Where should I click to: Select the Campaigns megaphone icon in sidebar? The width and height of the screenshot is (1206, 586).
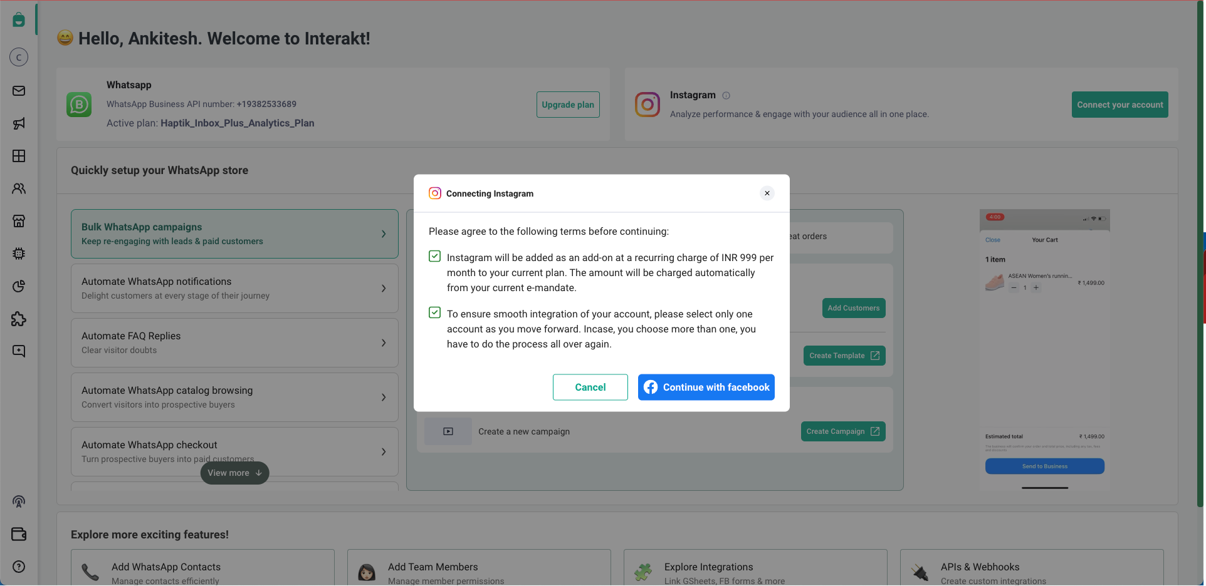[19, 123]
